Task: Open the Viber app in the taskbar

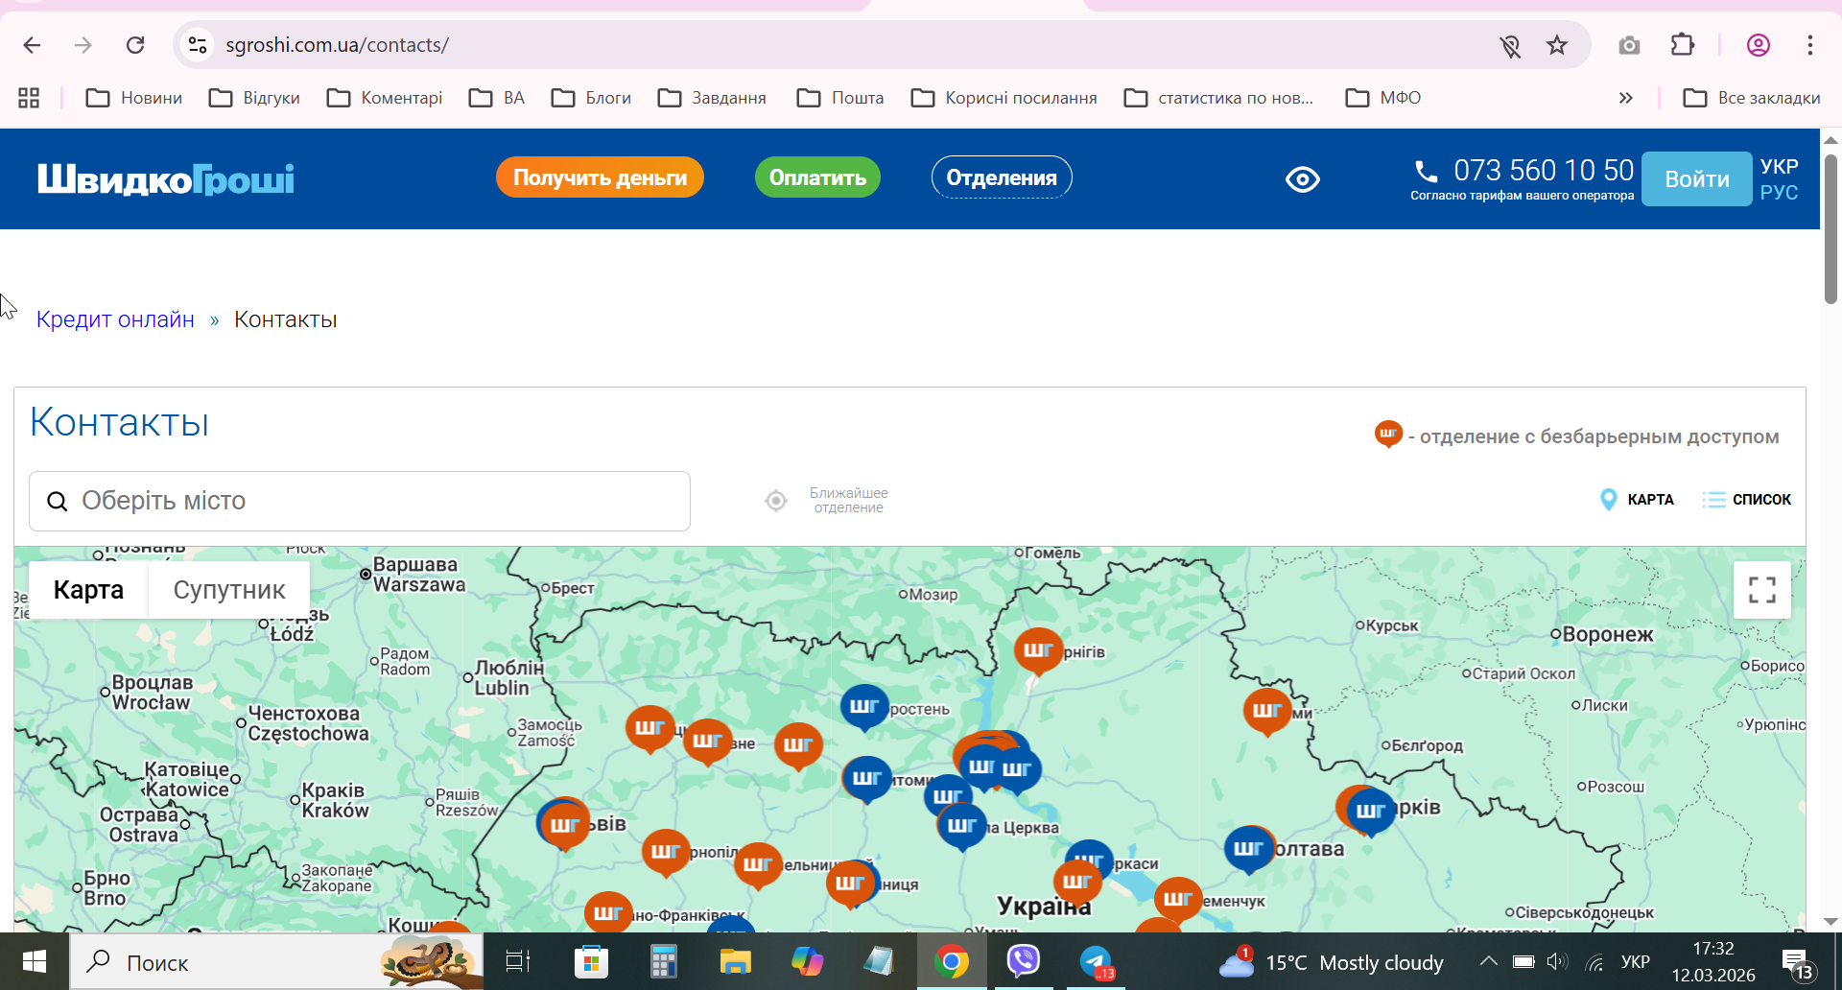Action: (x=1023, y=961)
